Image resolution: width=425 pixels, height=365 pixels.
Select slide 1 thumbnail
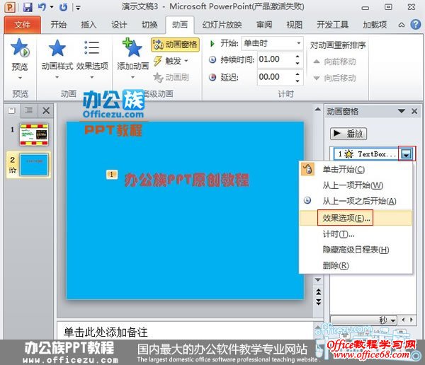(34, 134)
